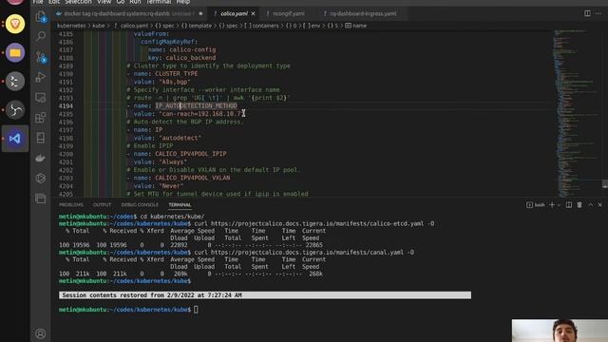The image size is (608, 342).
Task: Click the CLUSTER_TYPE value text
Action: point(177,74)
